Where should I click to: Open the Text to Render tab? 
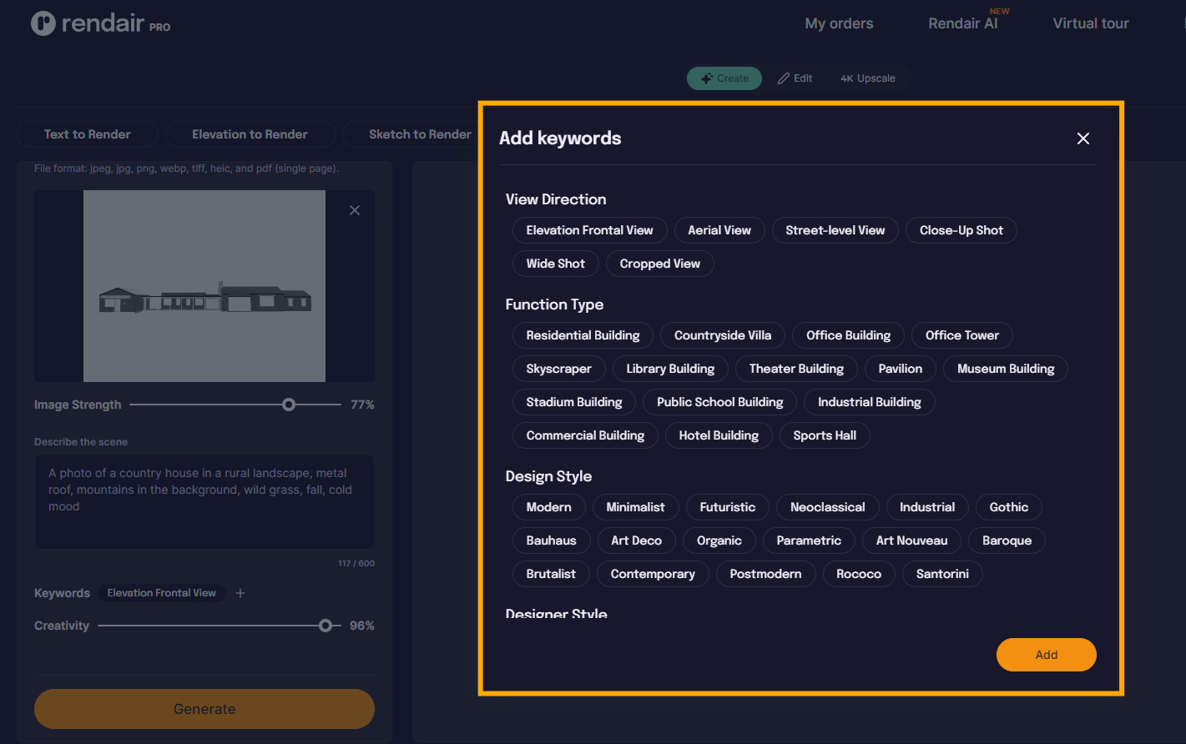click(x=88, y=134)
